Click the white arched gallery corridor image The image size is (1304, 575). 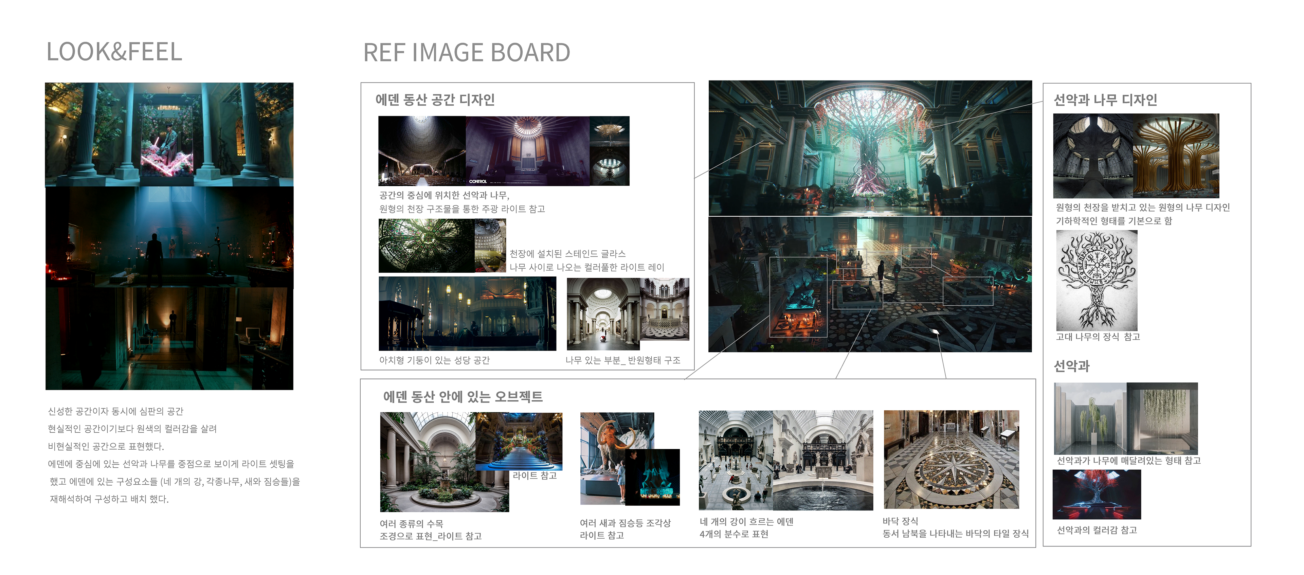[603, 314]
